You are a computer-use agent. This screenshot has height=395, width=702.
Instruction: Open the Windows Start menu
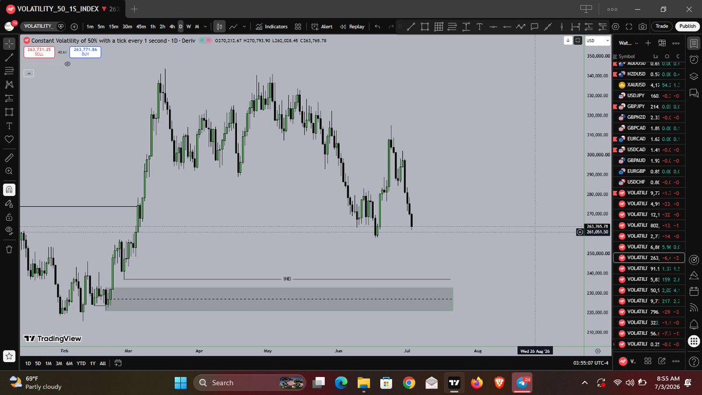click(x=180, y=383)
